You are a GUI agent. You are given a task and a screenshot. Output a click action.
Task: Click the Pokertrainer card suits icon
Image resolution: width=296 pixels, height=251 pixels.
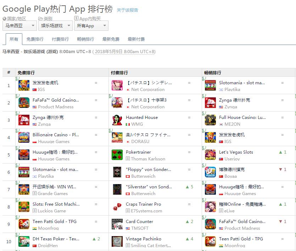coord(117,155)
